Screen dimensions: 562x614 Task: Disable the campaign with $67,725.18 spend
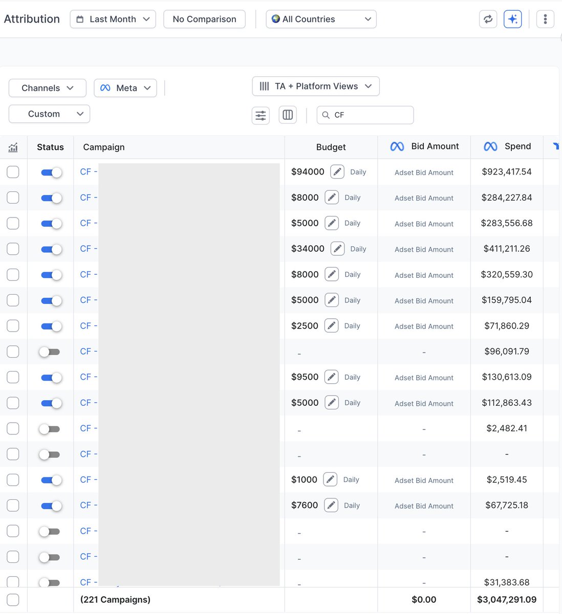[51, 506]
